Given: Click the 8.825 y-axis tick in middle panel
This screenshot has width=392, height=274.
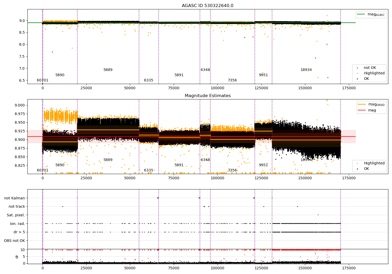Looking at the screenshot, I should click(x=20, y=165).
